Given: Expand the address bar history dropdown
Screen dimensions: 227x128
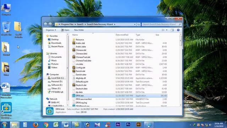Looking at the screenshot, I should 135,25.
